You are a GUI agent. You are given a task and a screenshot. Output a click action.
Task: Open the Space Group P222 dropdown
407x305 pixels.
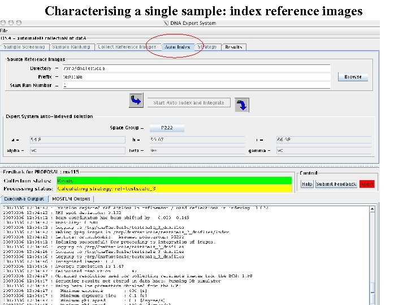coord(167,128)
